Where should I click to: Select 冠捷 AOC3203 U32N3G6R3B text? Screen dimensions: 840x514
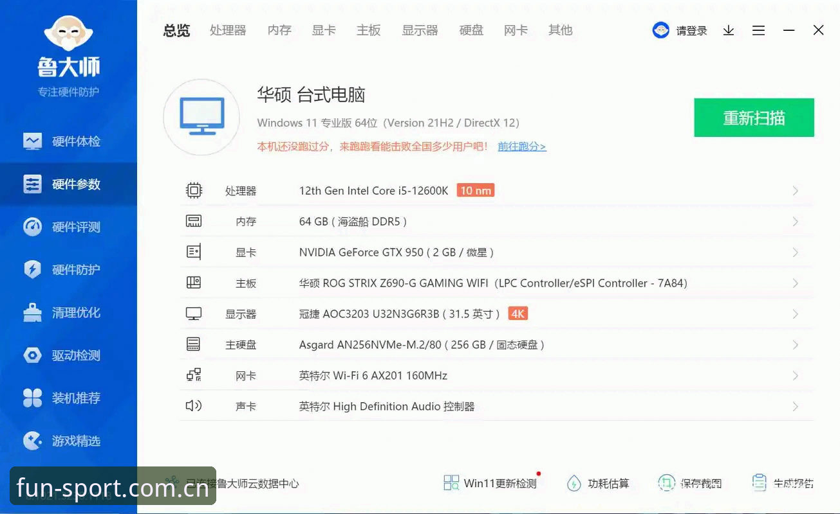pos(369,314)
